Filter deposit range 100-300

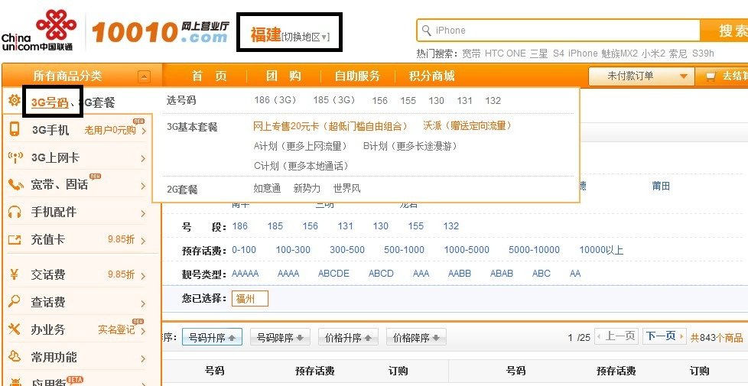click(x=293, y=250)
